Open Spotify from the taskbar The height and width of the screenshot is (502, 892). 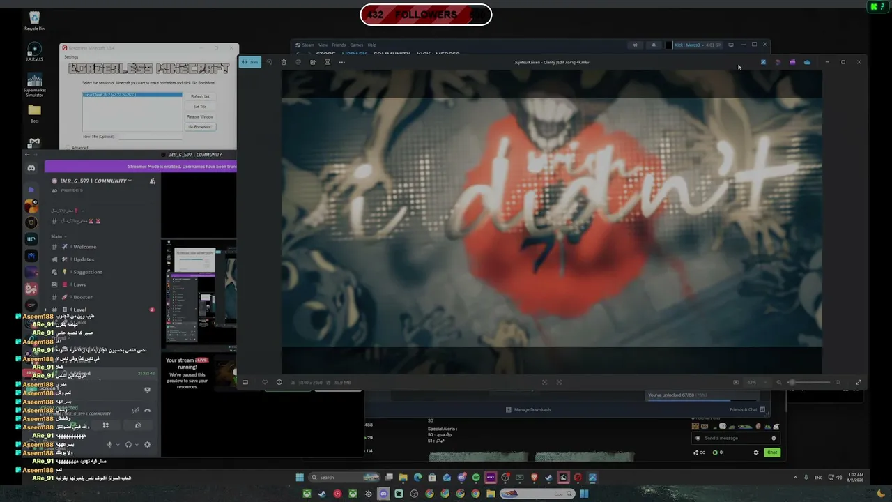coord(476,478)
